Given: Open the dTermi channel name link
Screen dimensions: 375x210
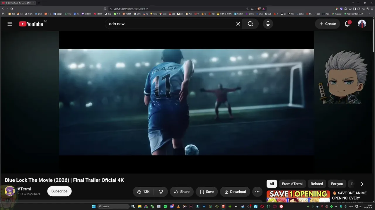Looking at the screenshot, I should pyautogui.click(x=24, y=189).
